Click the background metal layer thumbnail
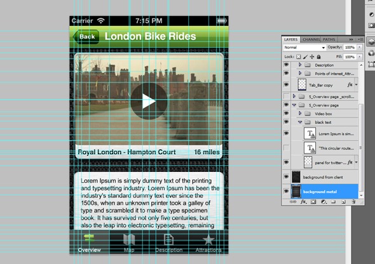Image resolution: width=375 pixels, height=264 pixels. [x=296, y=192]
